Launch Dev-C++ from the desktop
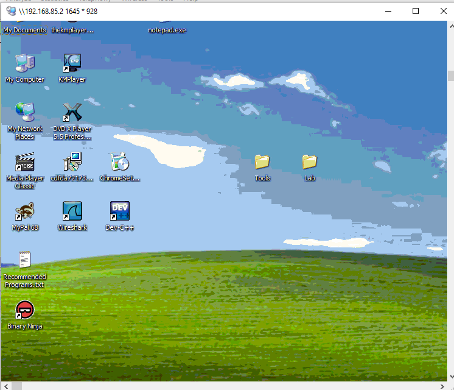This screenshot has height=390, width=454. tap(119, 211)
